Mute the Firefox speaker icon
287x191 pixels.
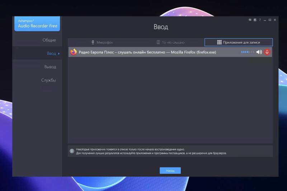coord(259,52)
